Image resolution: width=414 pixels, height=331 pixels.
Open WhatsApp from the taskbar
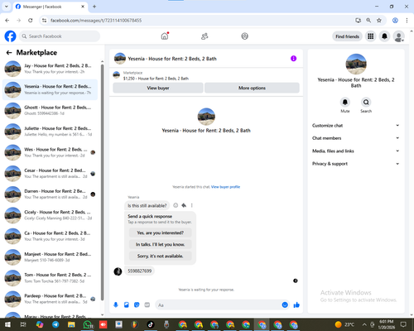[88, 324]
